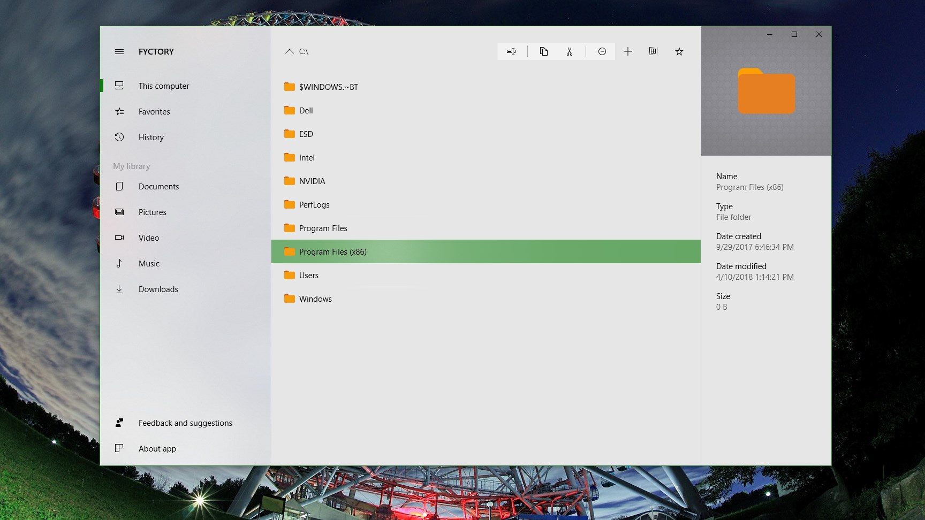Switch to the Video library
Image resolution: width=925 pixels, height=520 pixels.
tap(186, 238)
